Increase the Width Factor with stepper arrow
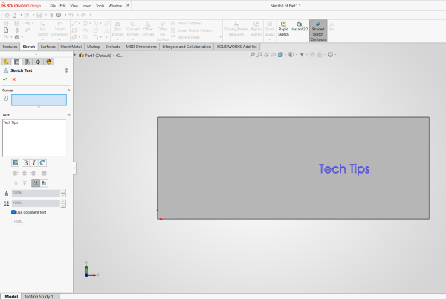 (x=63, y=191)
